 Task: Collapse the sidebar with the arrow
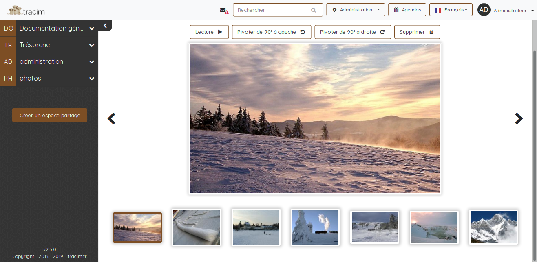pos(105,26)
